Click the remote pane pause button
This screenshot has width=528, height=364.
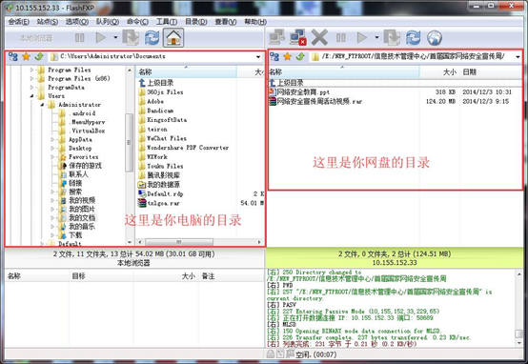[341, 37]
